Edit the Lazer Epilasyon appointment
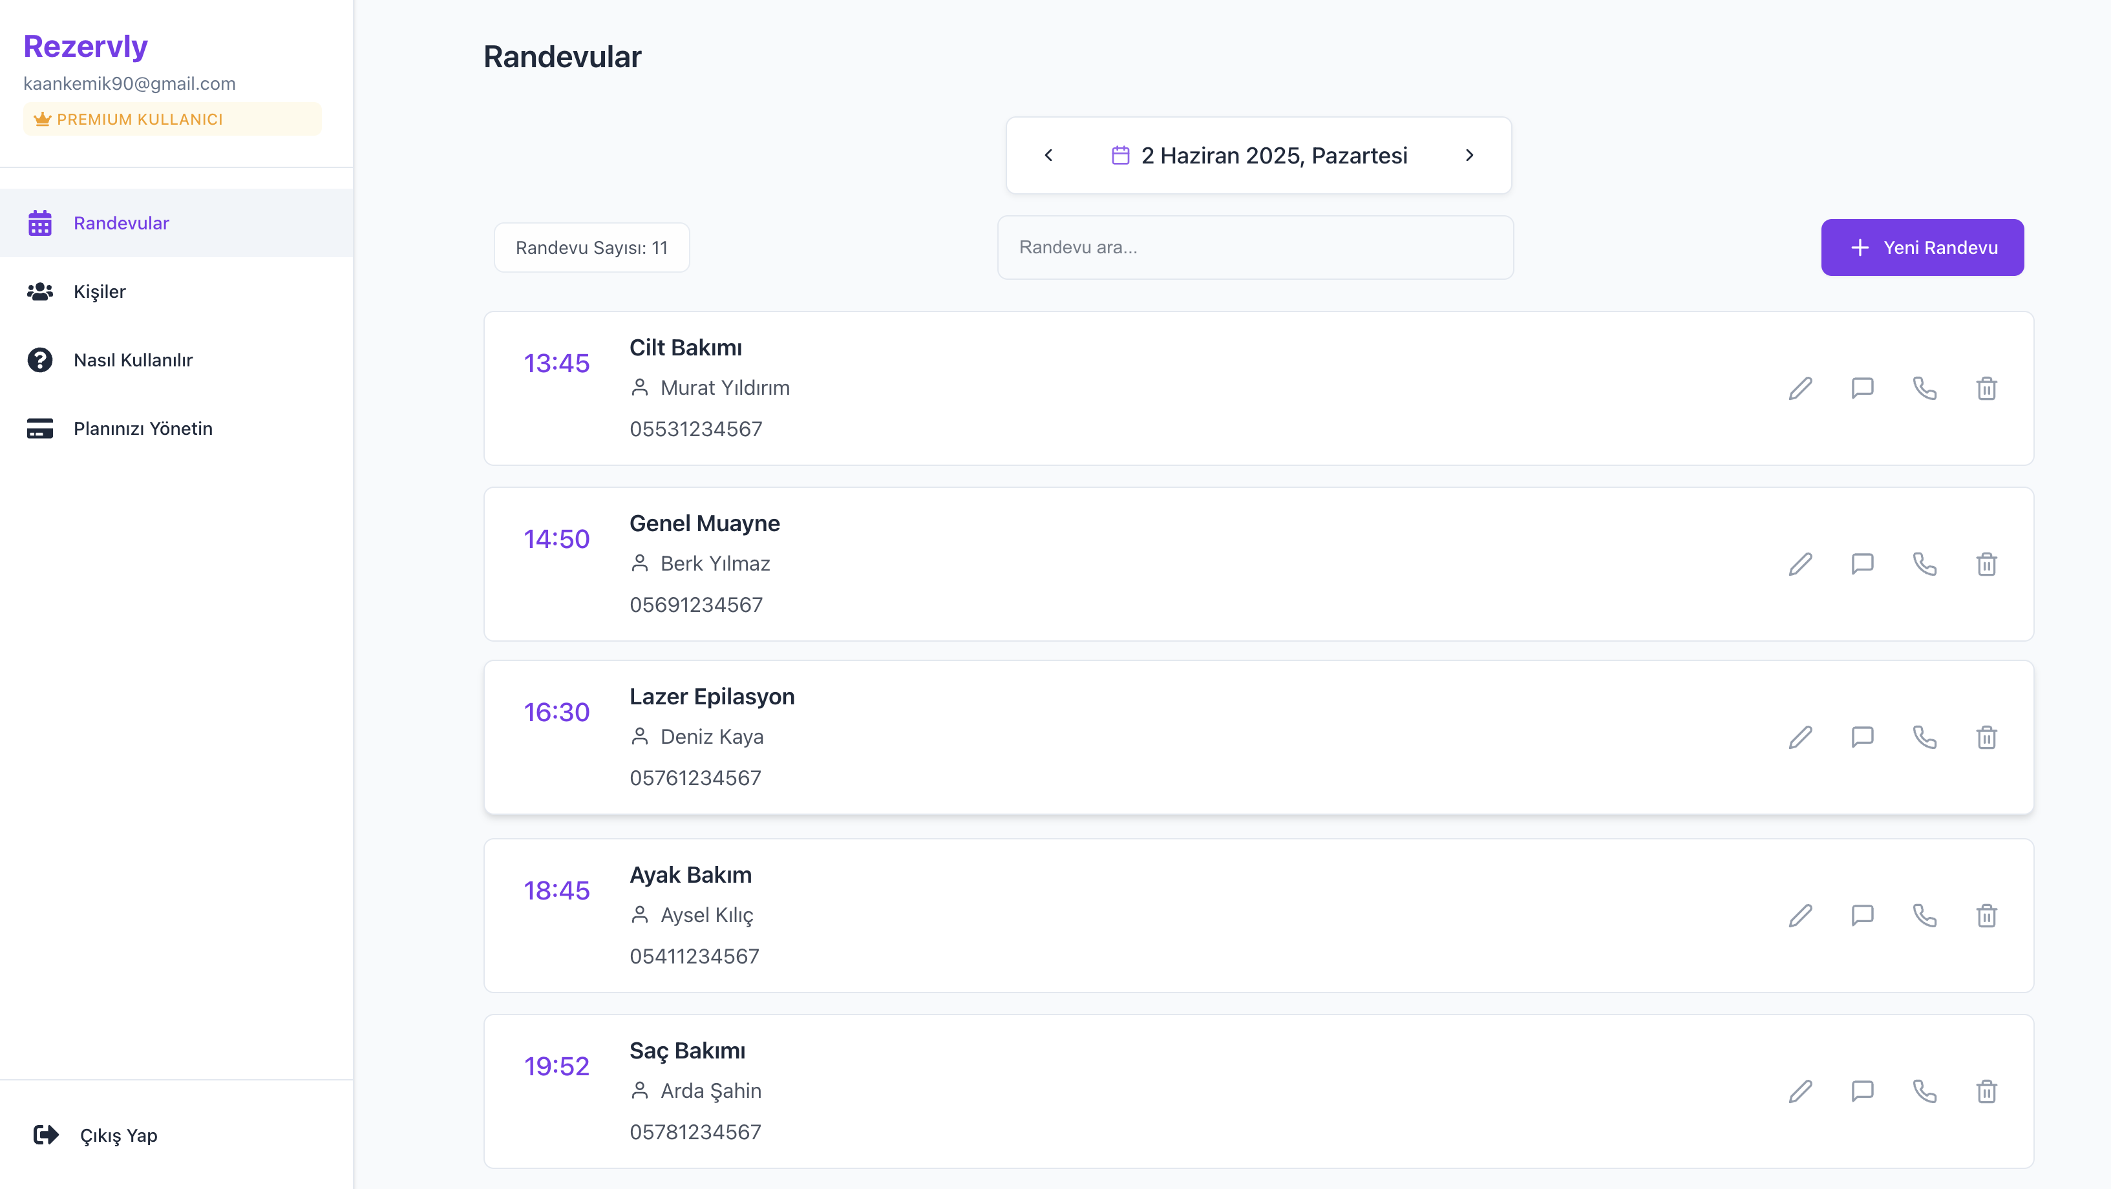This screenshot has height=1189, width=2111. (x=1799, y=737)
